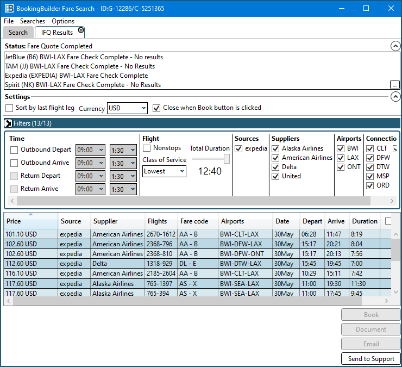Collapse the Settings section with the chevron icon
Screen dimensions: 402x367
point(395,97)
